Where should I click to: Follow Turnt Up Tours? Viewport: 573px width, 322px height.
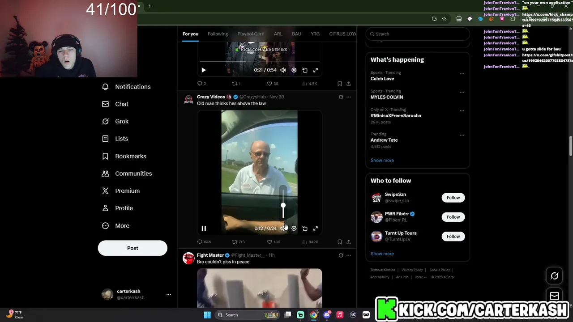tap(453, 236)
